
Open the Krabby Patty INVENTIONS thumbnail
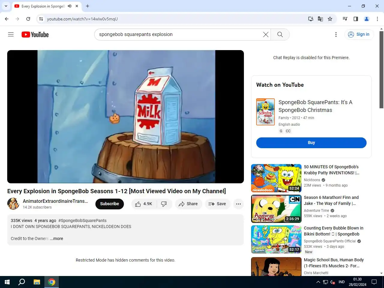276,178
